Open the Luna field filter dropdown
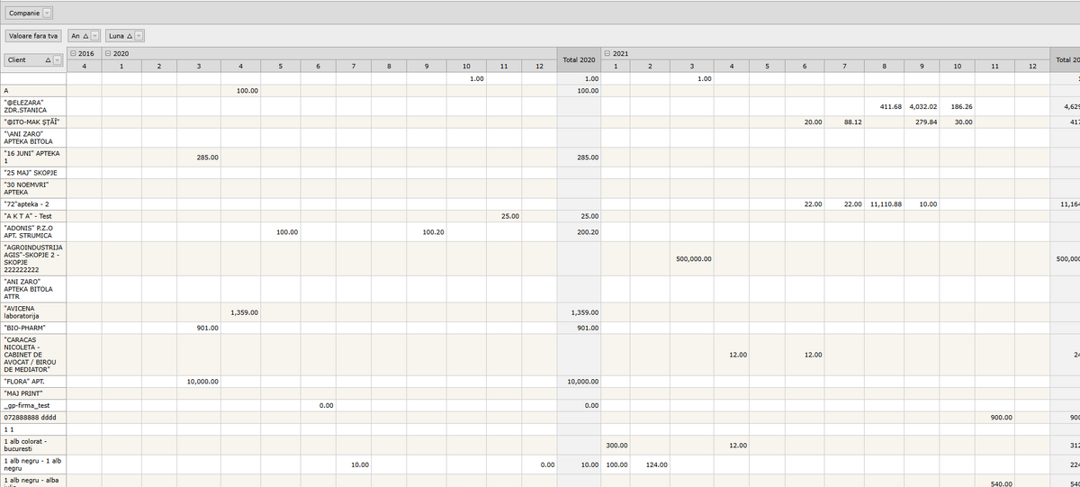The width and height of the screenshot is (1080, 487). [139, 36]
